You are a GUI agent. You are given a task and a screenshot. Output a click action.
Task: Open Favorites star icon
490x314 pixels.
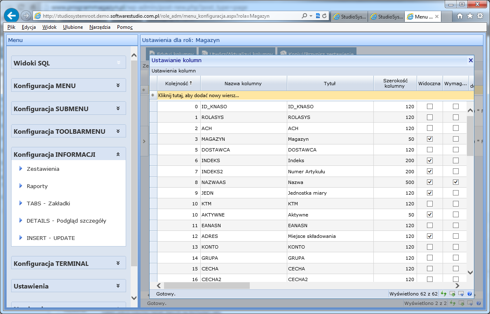click(470, 16)
